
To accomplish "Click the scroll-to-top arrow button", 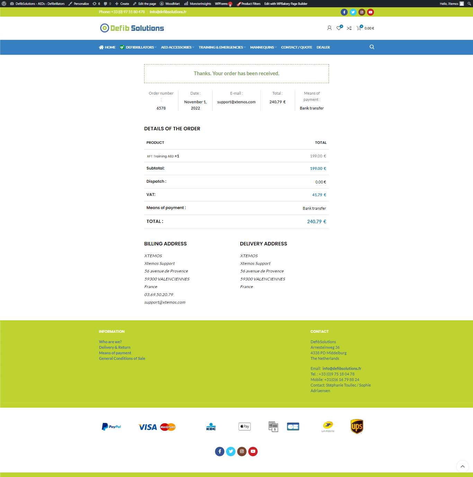I will click(x=463, y=467).
